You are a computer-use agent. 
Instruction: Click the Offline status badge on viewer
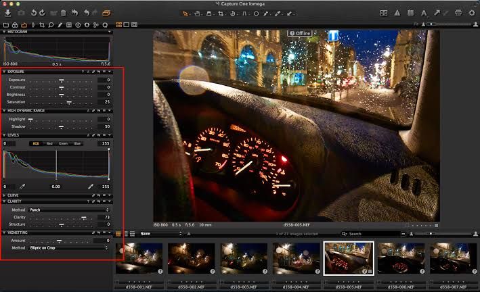(300, 33)
